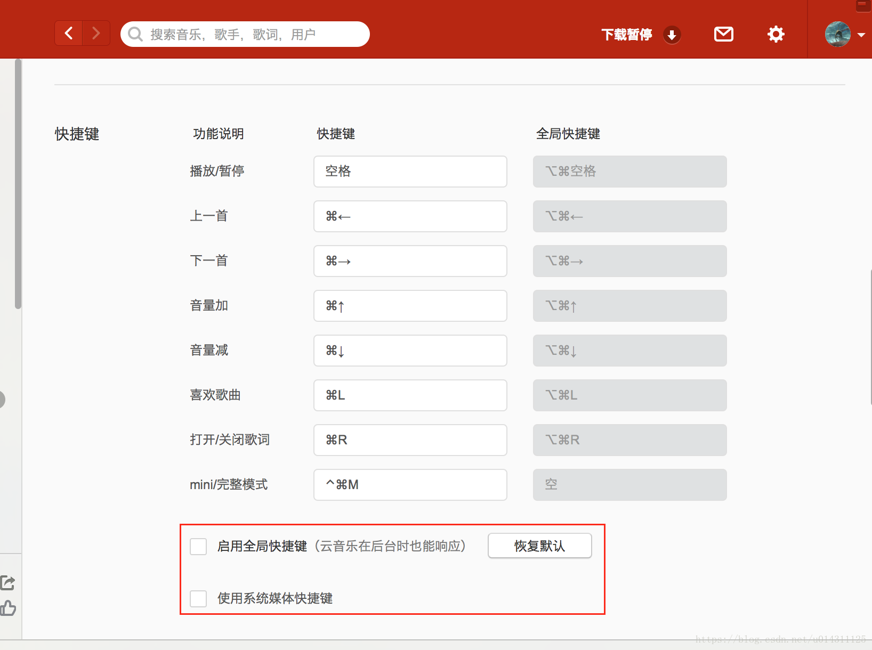Edit the 打开/关闭歌词 shortcut field
The height and width of the screenshot is (650, 872).
click(410, 440)
